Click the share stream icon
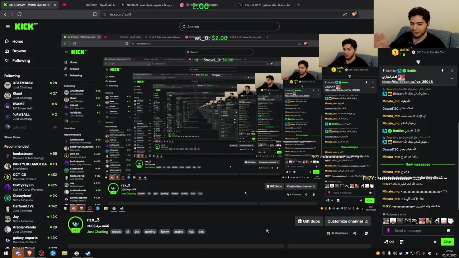The height and width of the screenshot is (258, 459). point(355,233)
